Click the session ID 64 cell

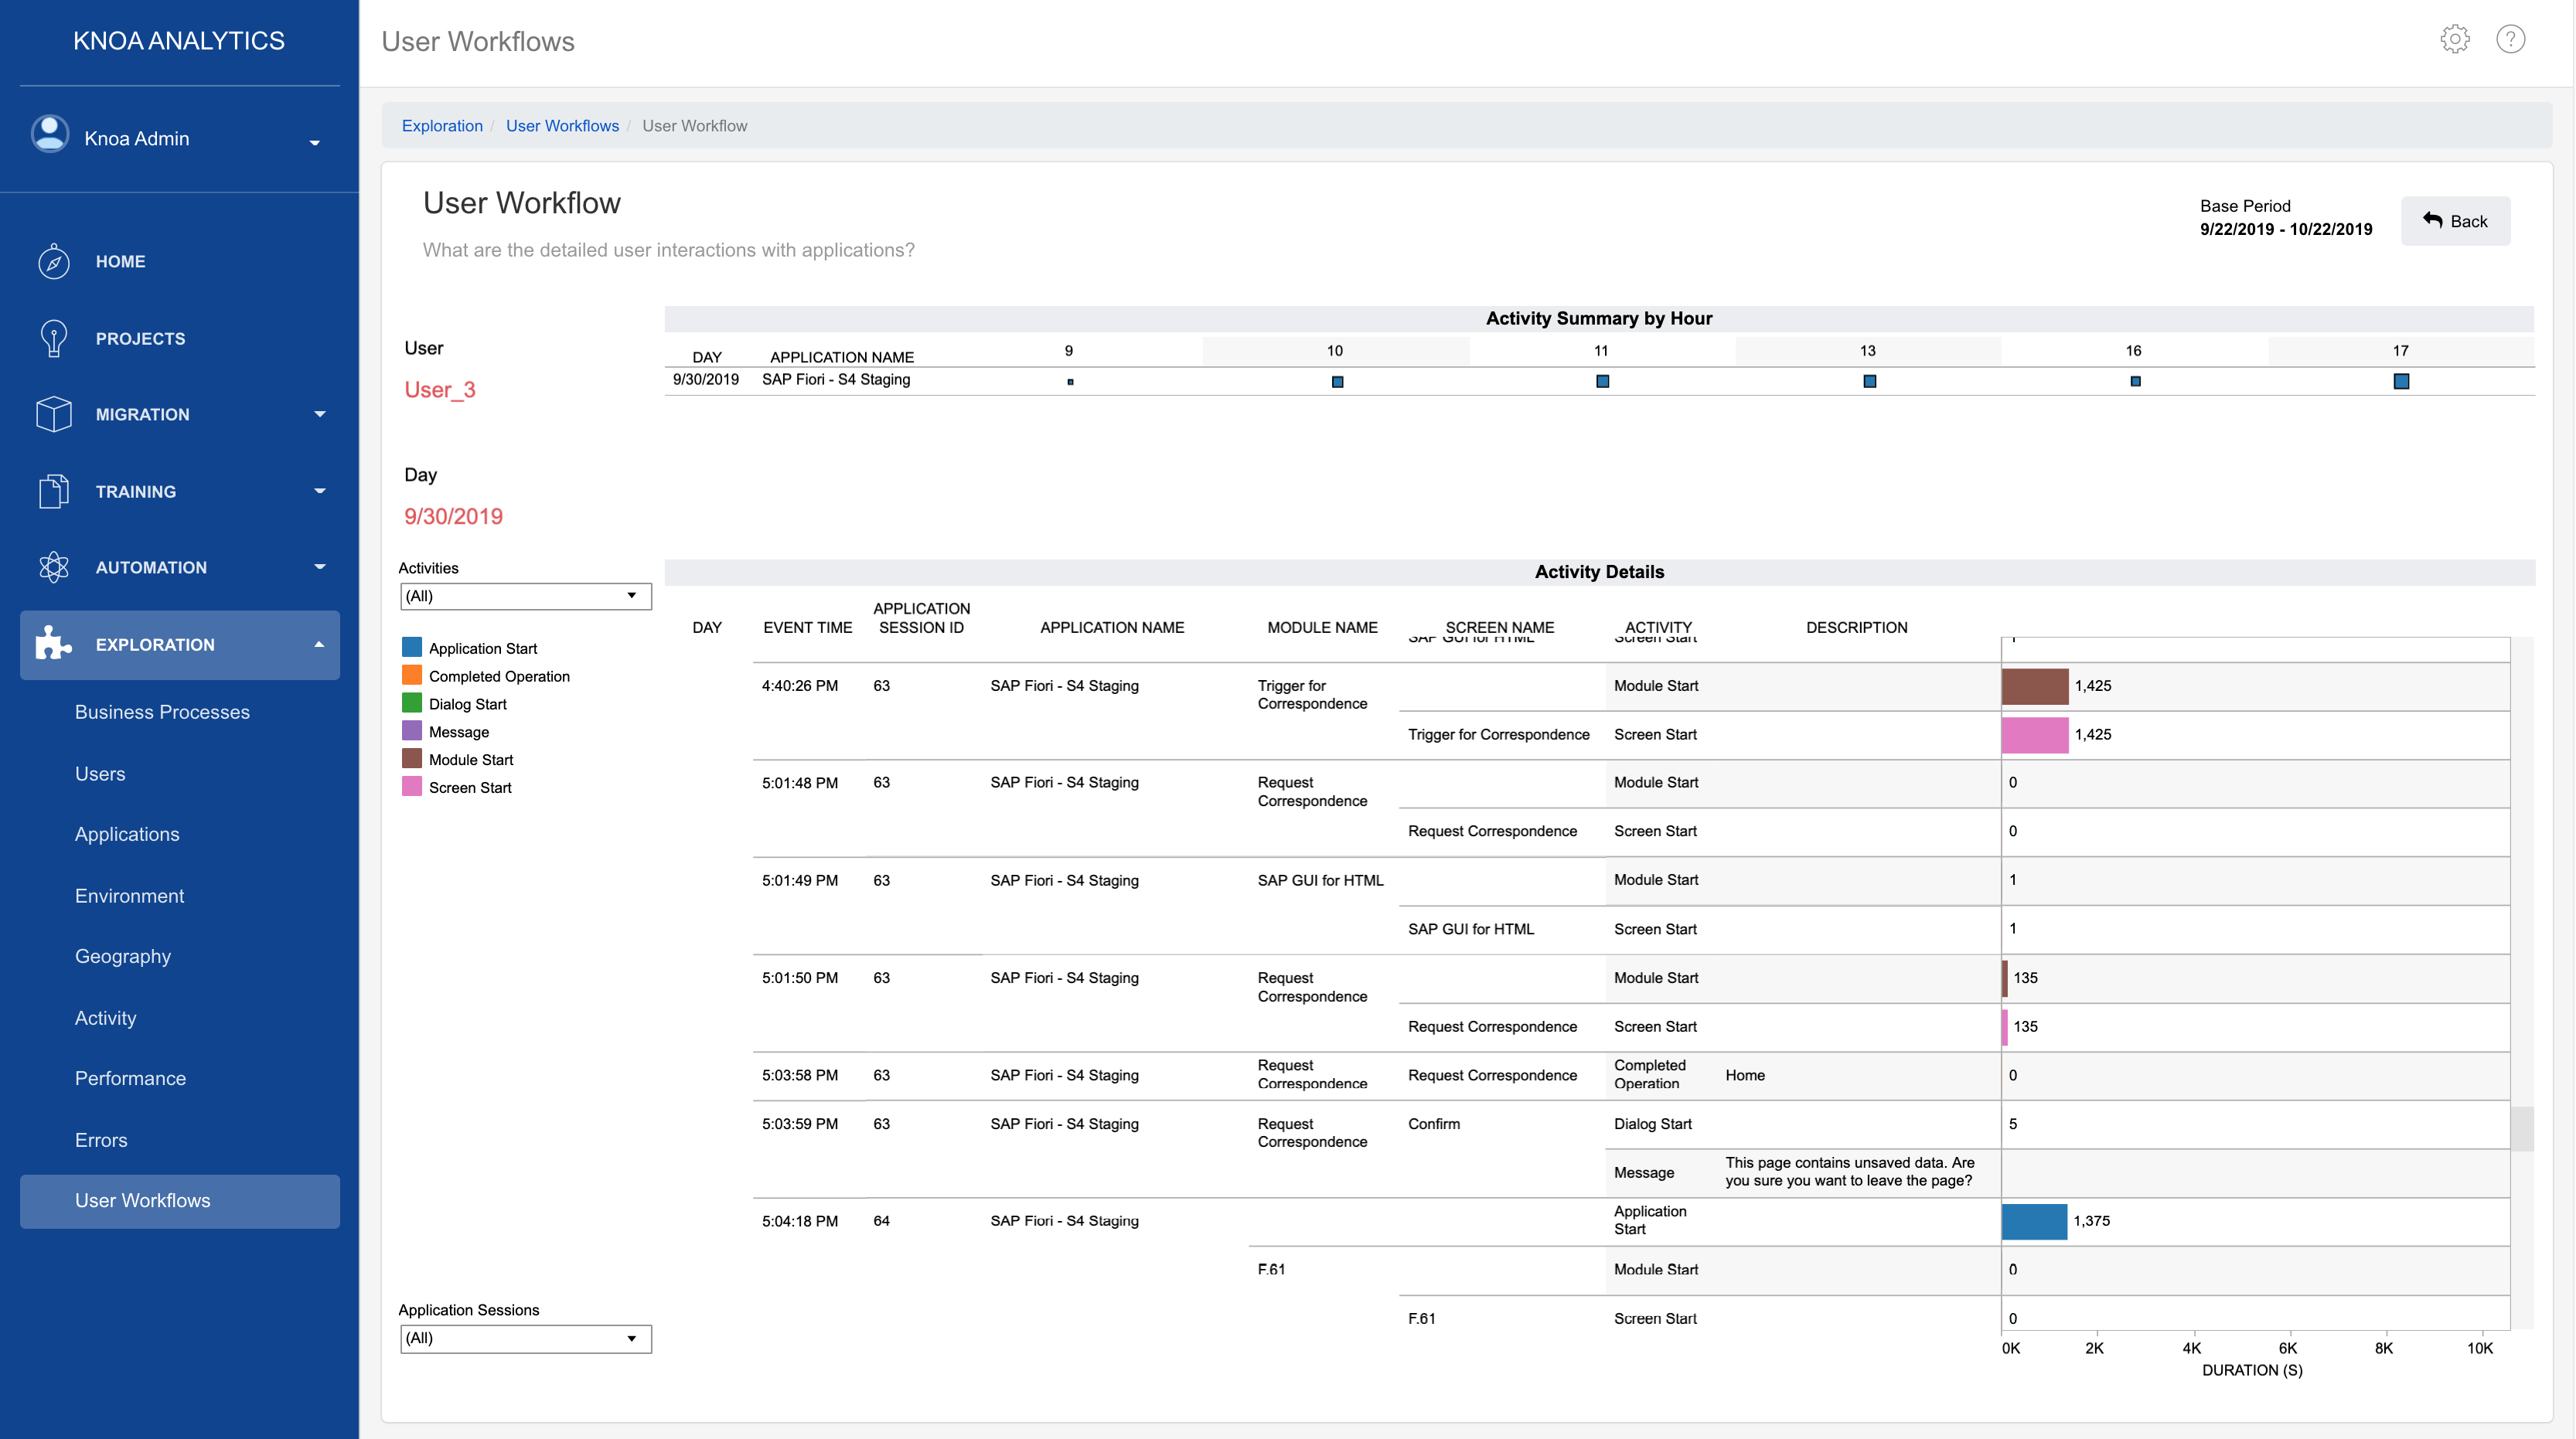pyautogui.click(x=880, y=1221)
